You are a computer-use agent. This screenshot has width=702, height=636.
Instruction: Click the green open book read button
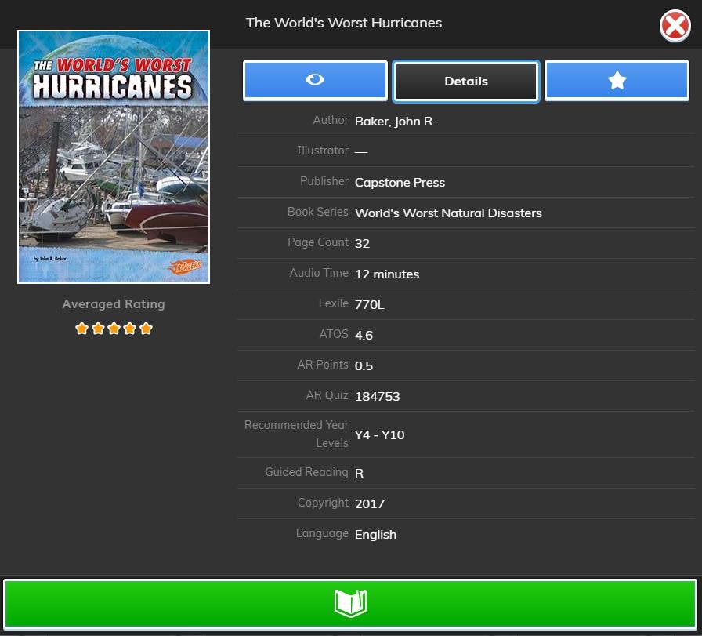point(350,603)
